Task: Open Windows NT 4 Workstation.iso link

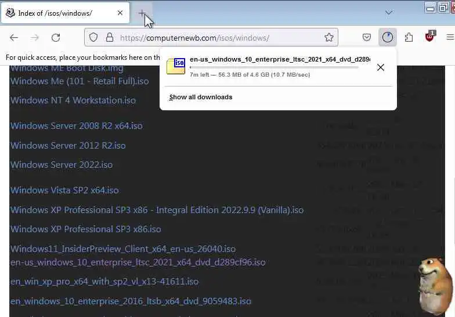Action: tap(73, 100)
